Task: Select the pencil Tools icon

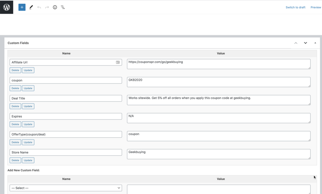Action: pyautogui.click(x=31, y=7)
